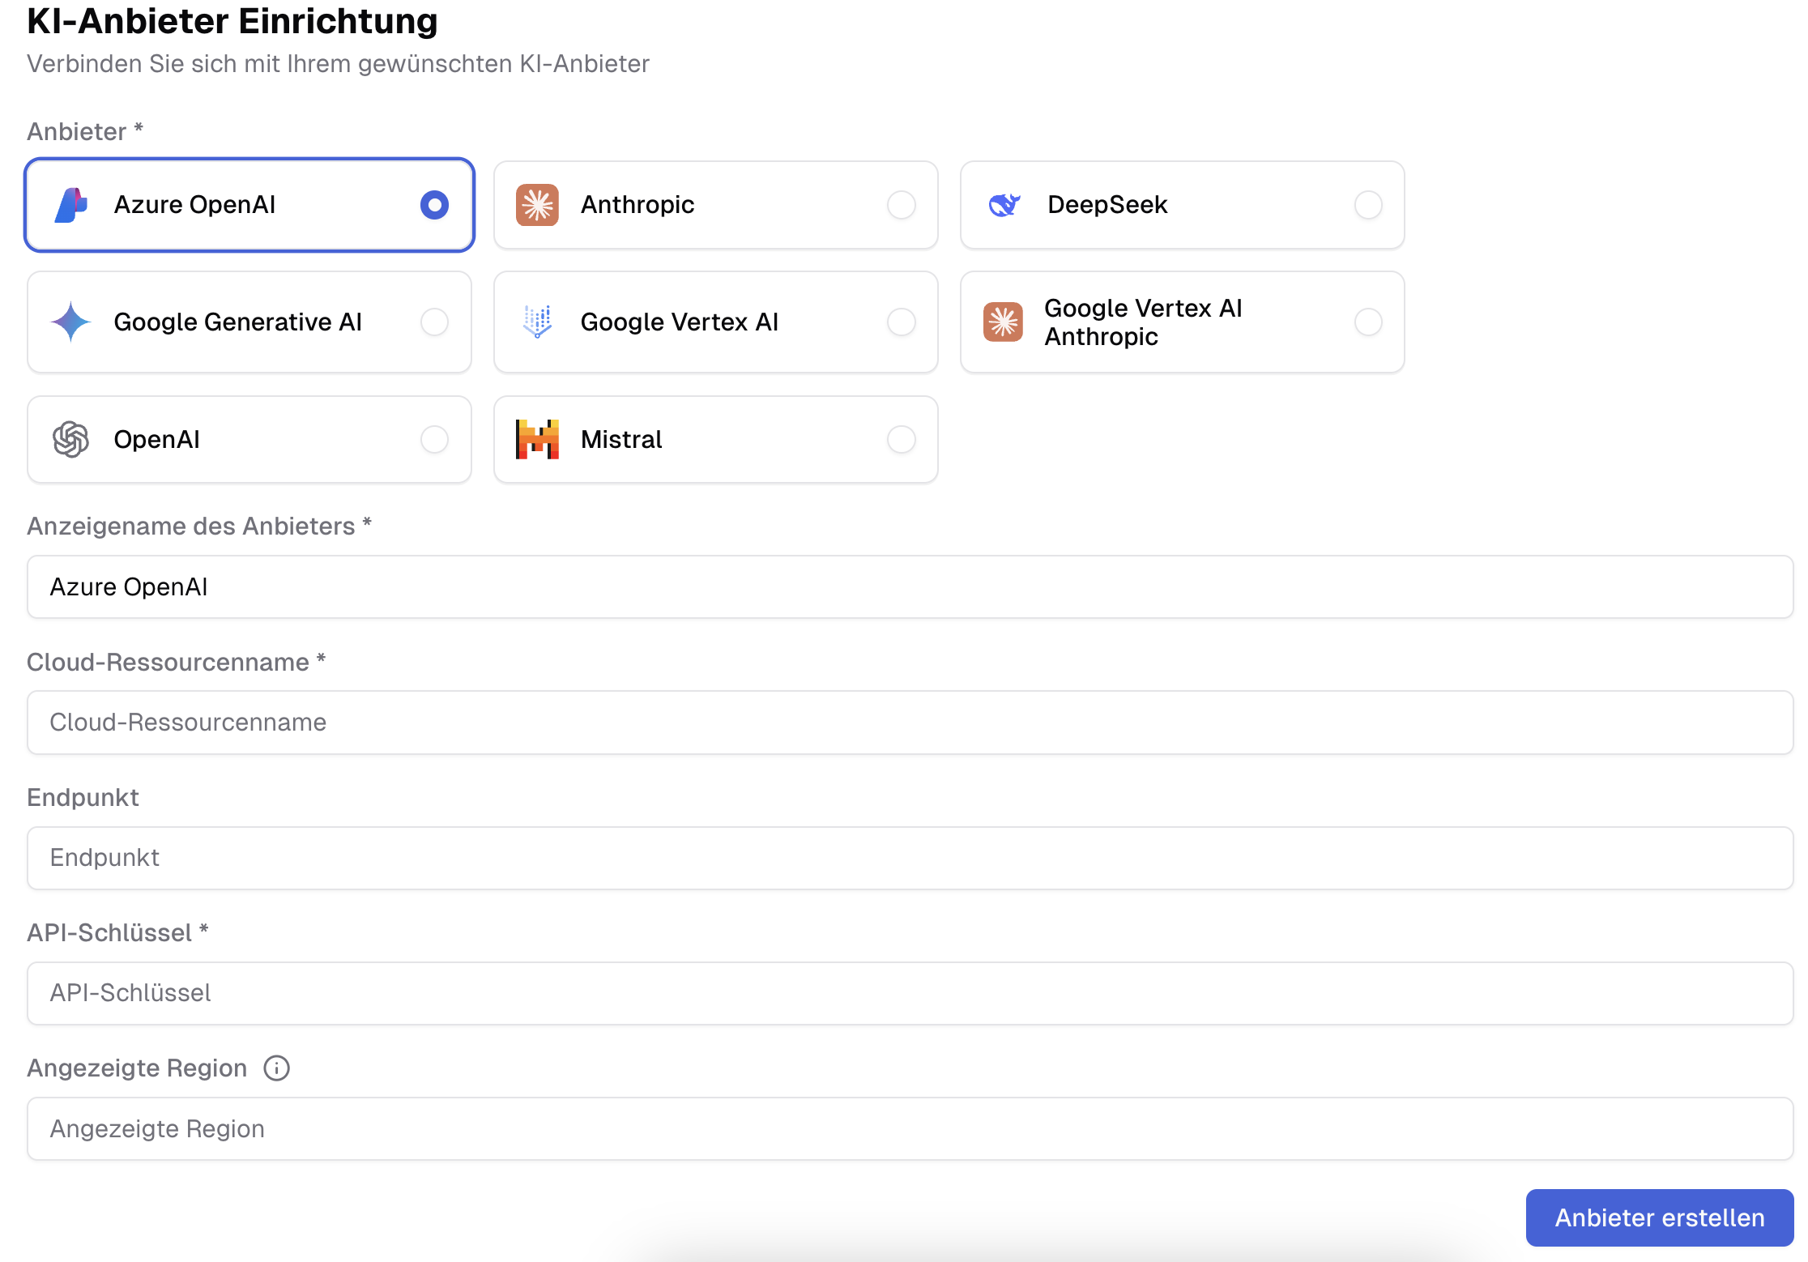The image size is (1808, 1262).
Task: Select the DeepSeek radio button
Action: (1367, 205)
